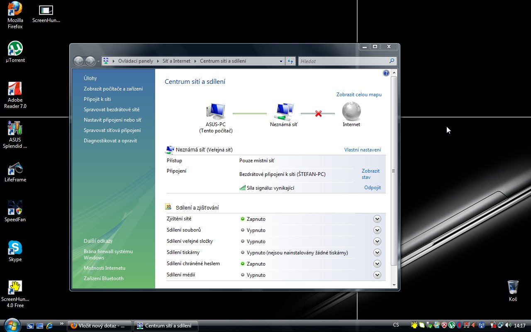Click the Zobrazit stav link
531x332 pixels.
pos(370,174)
